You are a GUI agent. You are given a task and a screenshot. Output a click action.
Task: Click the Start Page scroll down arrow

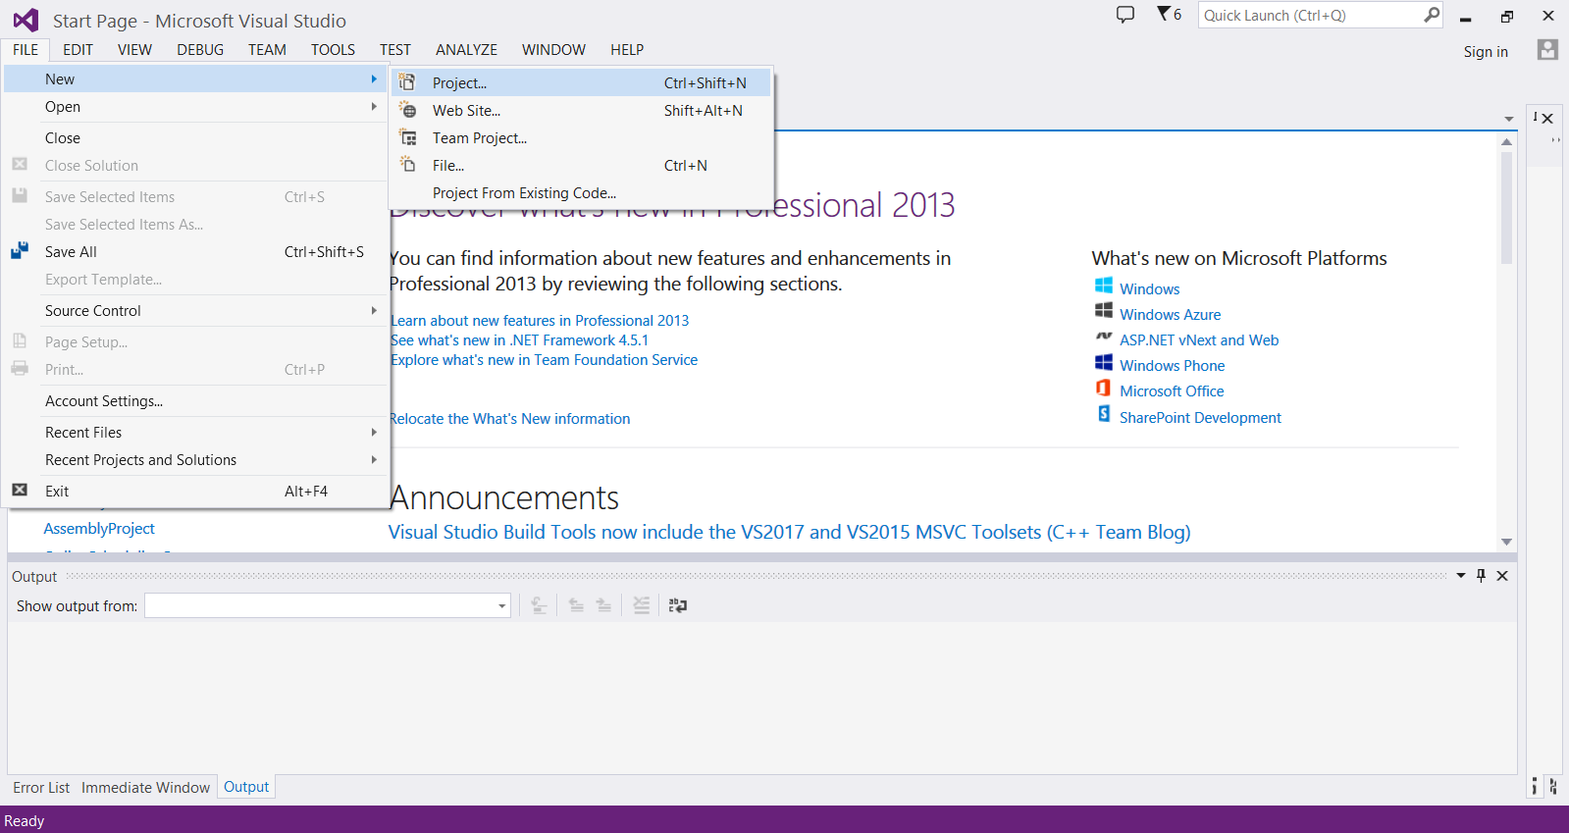coord(1506,542)
